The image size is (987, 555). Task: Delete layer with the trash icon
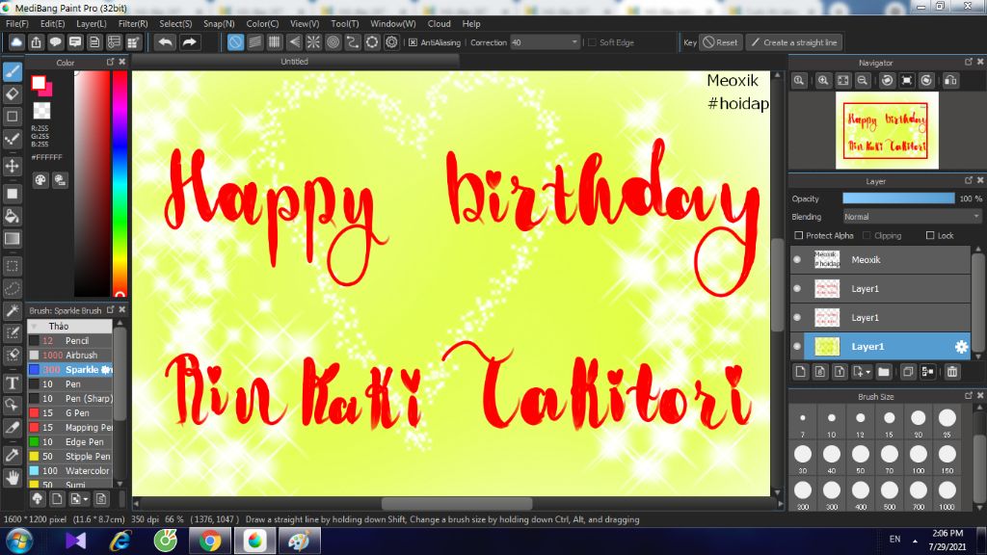pos(952,372)
